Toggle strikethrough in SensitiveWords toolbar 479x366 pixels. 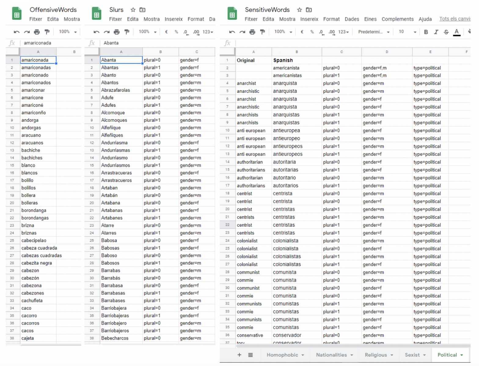coord(446,32)
